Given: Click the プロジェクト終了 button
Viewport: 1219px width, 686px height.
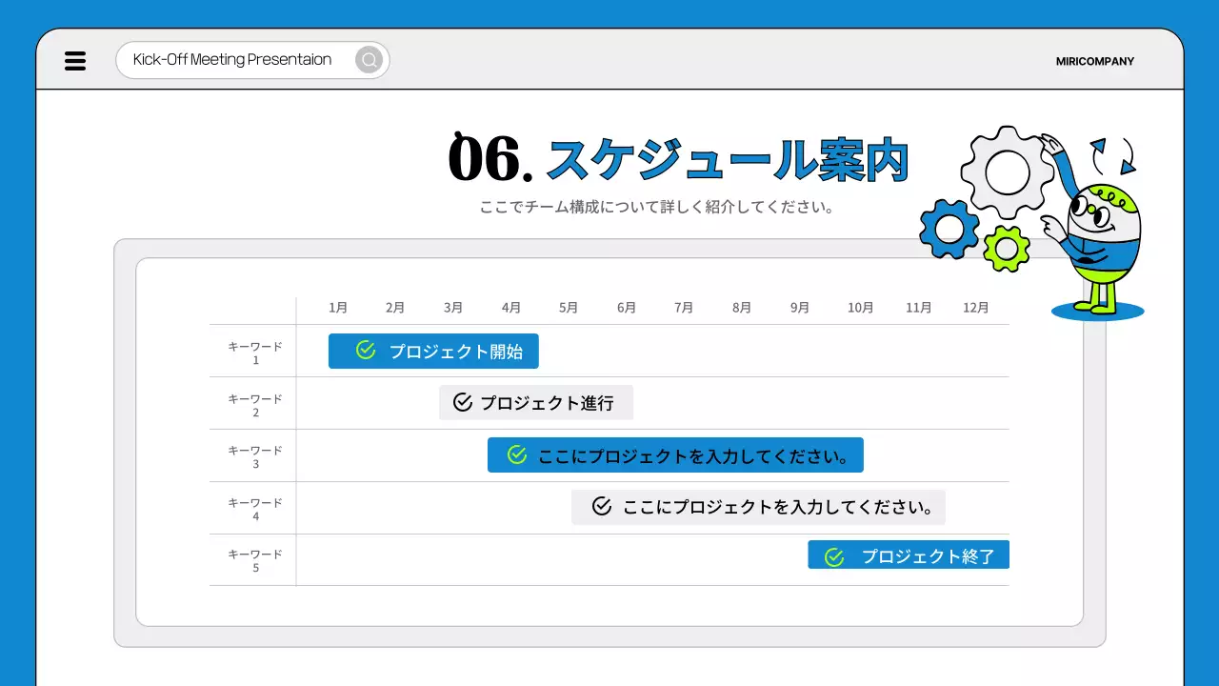Looking at the screenshot, I should [x=908, y=555].
